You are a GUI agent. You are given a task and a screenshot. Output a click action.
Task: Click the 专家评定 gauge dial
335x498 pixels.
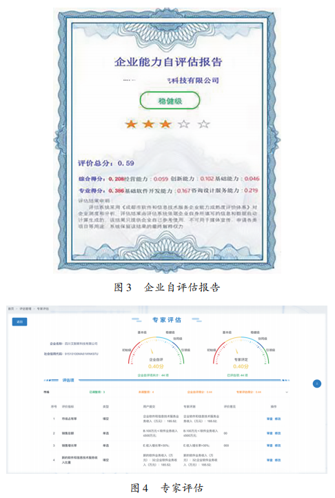tap(241, 350)
